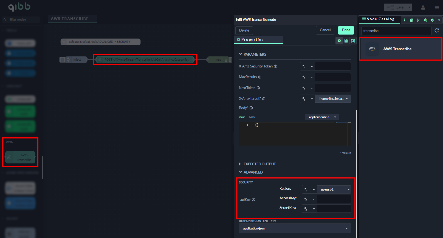Toggle the inject node button on canvas

click(63, 59)
